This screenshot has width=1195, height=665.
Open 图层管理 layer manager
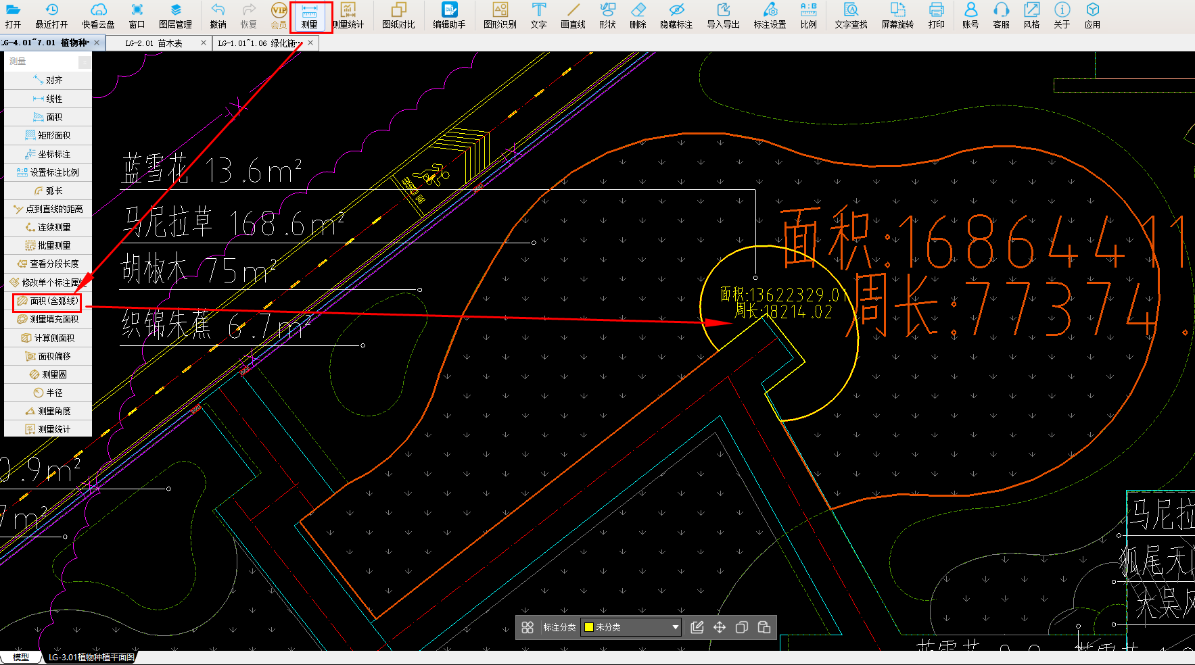click(x=176, y=16)
